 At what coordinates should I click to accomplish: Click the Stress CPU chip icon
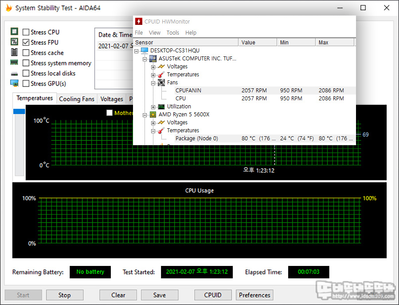14,32
